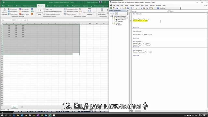Open the Файл tab in Excel

[4, 6]
